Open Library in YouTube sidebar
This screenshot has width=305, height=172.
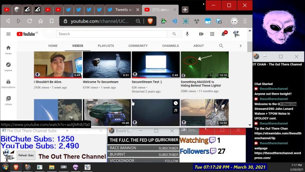(8, 101)
